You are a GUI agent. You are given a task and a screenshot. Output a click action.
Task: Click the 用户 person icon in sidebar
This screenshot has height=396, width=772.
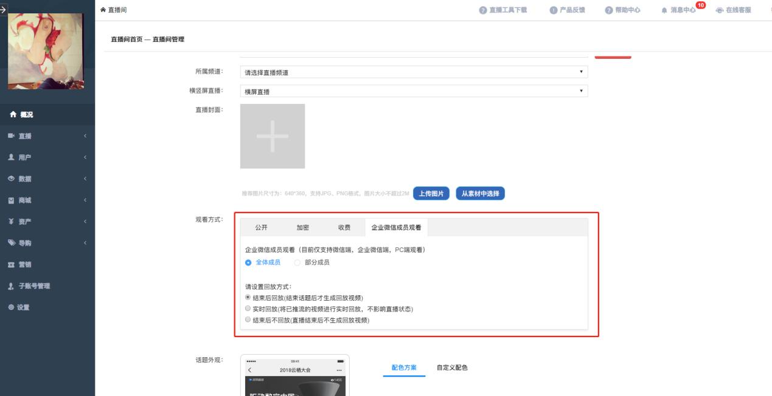pyautogui.click(x=12, y=157)
